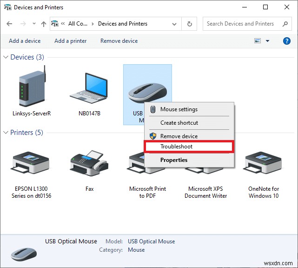Image resolution: width=298 pixels, height=268 pixels.
Task: Click the search magnifier icon
Action: (285, 24)
